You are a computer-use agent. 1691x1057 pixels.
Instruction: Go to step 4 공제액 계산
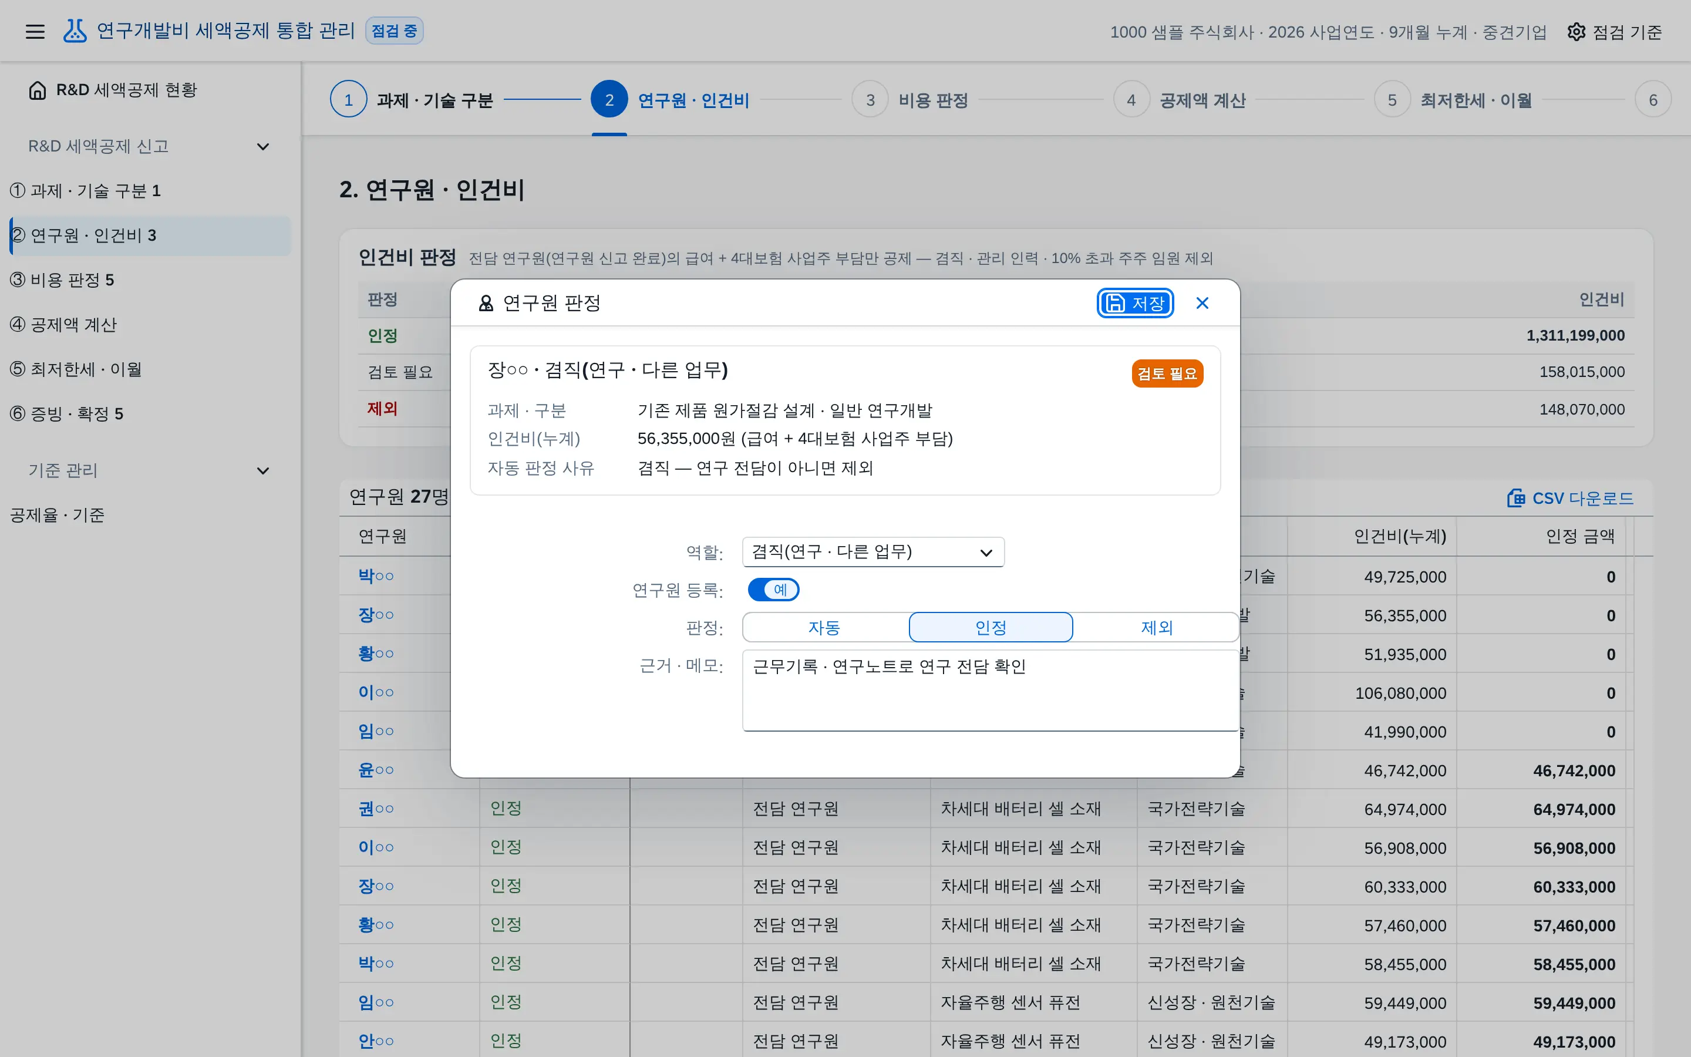click(1180, 100)
